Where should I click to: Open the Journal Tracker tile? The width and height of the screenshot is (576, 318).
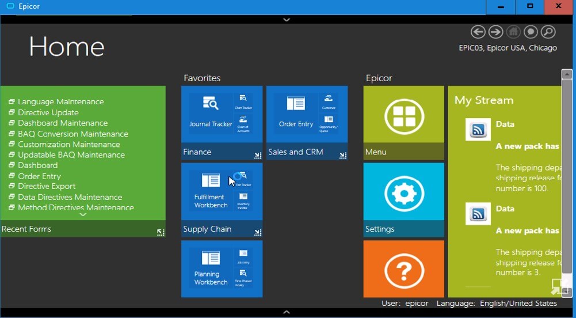click(211, 114)
